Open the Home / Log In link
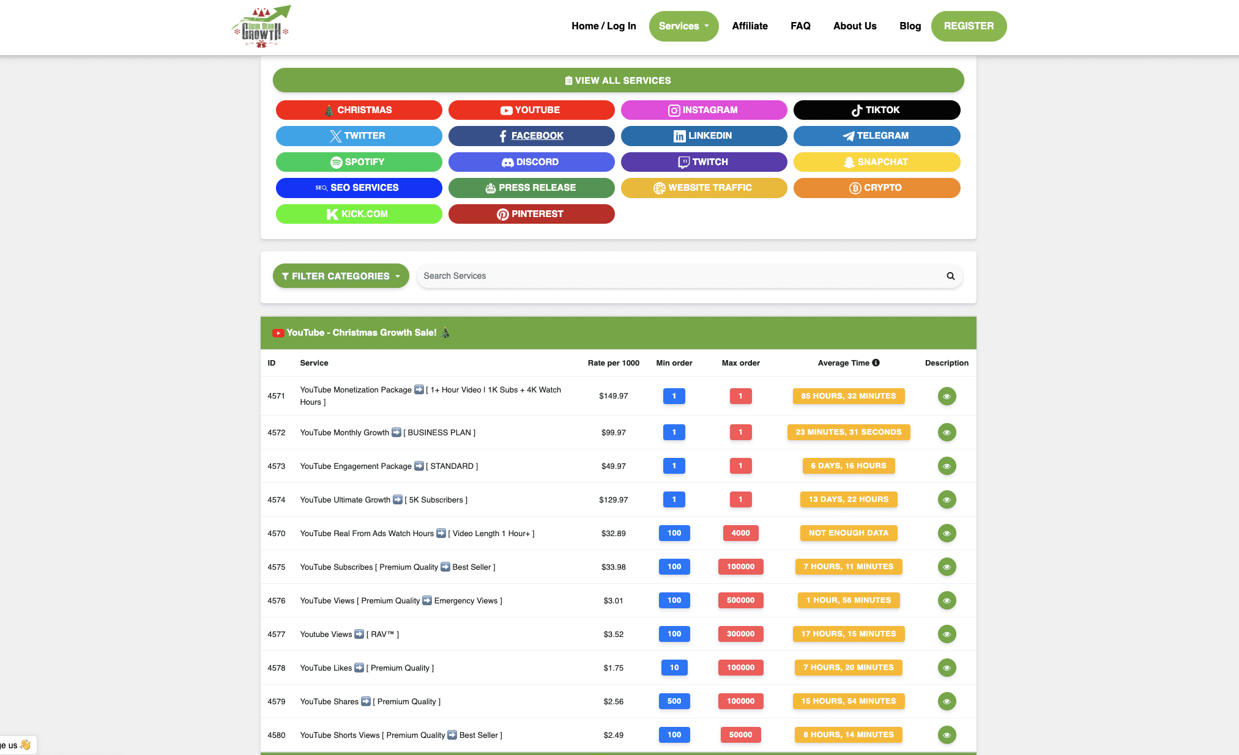Image resolution: width=1239 pixels, height=755 pixels. 603,26
